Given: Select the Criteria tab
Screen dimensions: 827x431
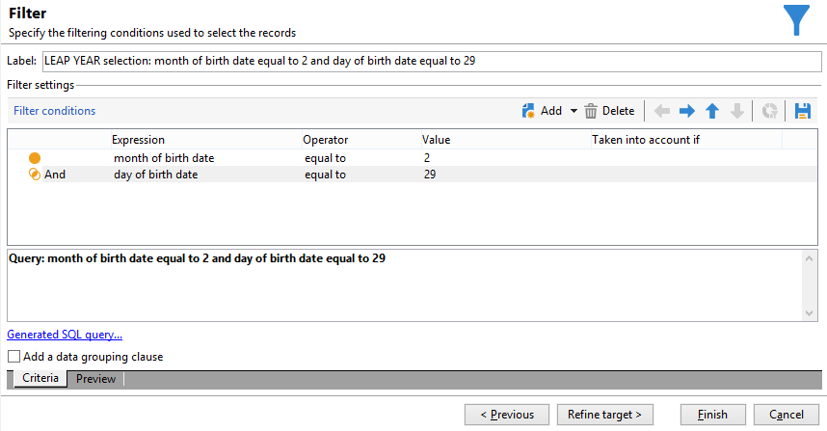Looking at the screenshot, I should pyautogui.click(x=40, y=379).
